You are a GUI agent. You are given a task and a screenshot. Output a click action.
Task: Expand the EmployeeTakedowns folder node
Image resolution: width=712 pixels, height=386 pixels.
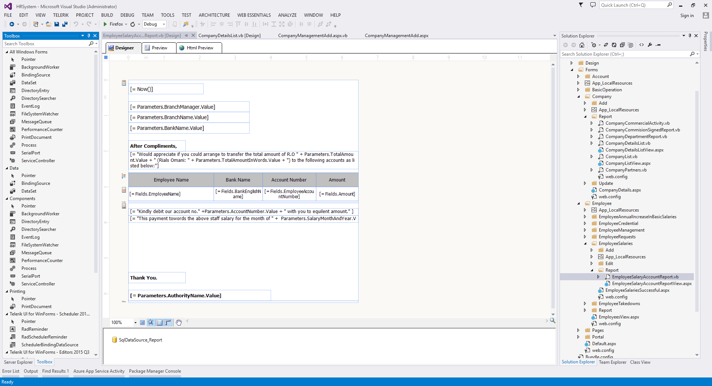[585, 304]
